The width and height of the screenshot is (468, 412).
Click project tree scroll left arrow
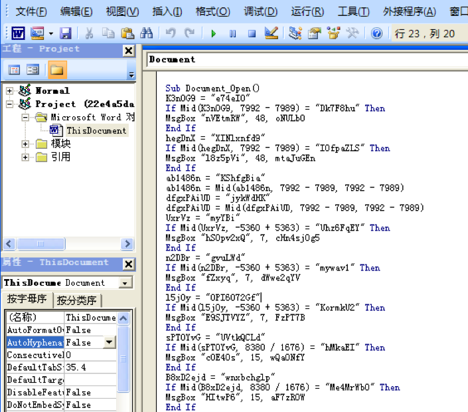coord(9,244)
